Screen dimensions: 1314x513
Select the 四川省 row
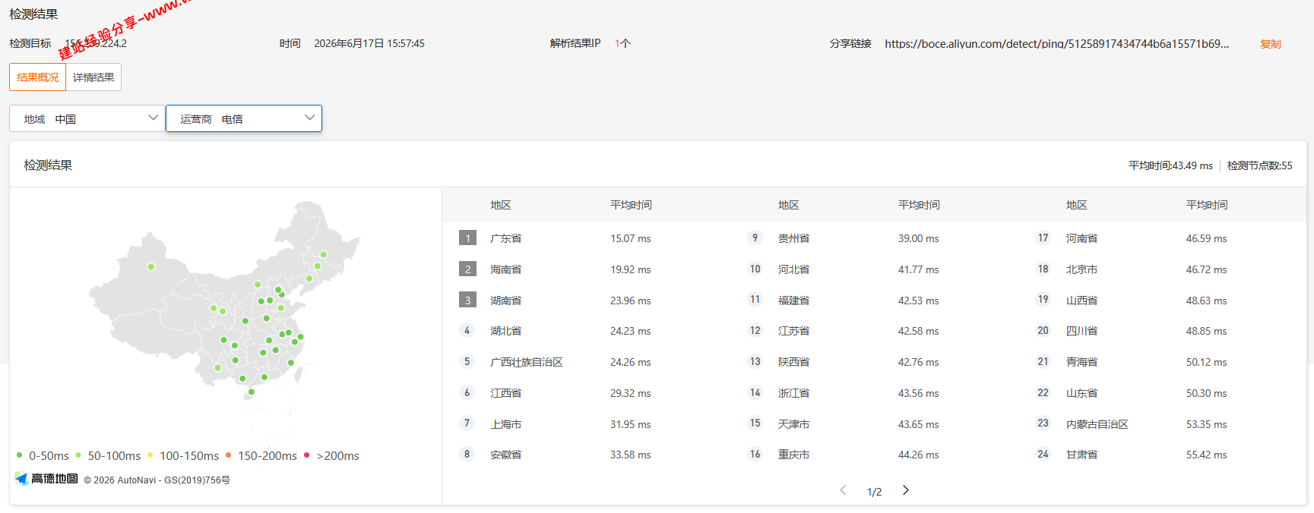(1162, 331)
